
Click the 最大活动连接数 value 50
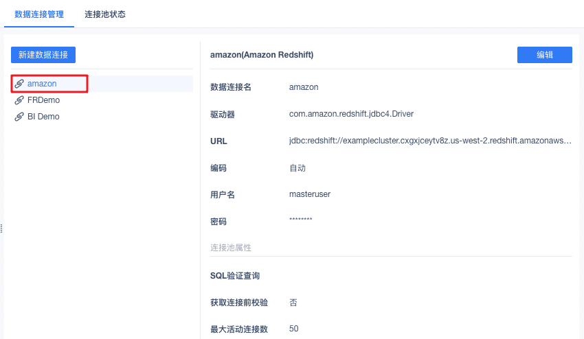tap(294, 329)
